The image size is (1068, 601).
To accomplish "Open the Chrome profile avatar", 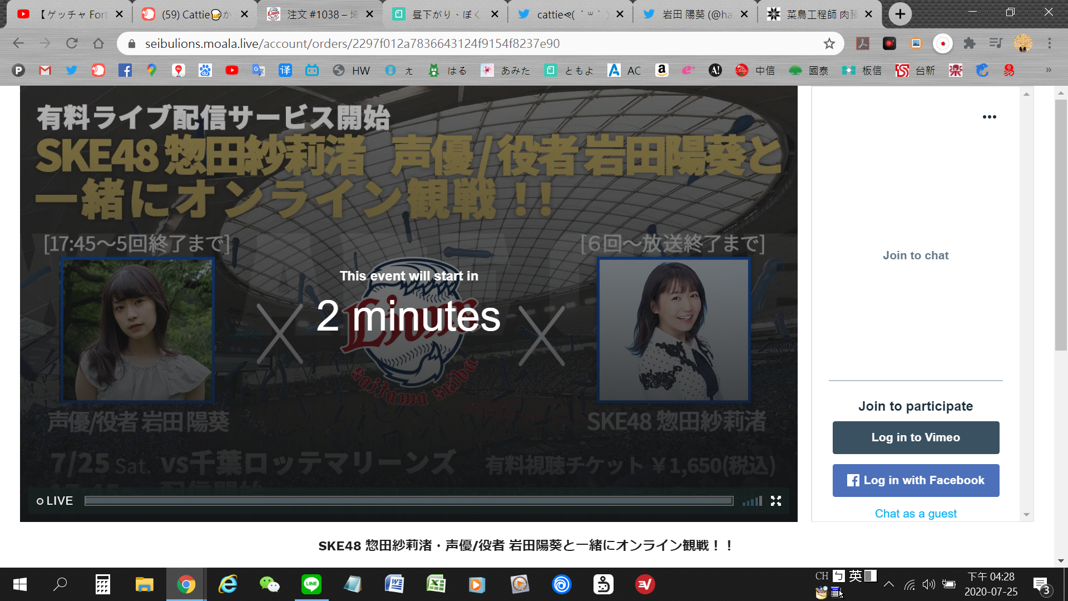I will click(1023, 43).
